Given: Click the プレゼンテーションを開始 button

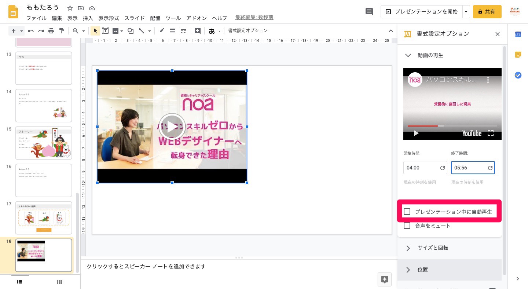Looking at the screenshot, I should (x=421, y=12).
